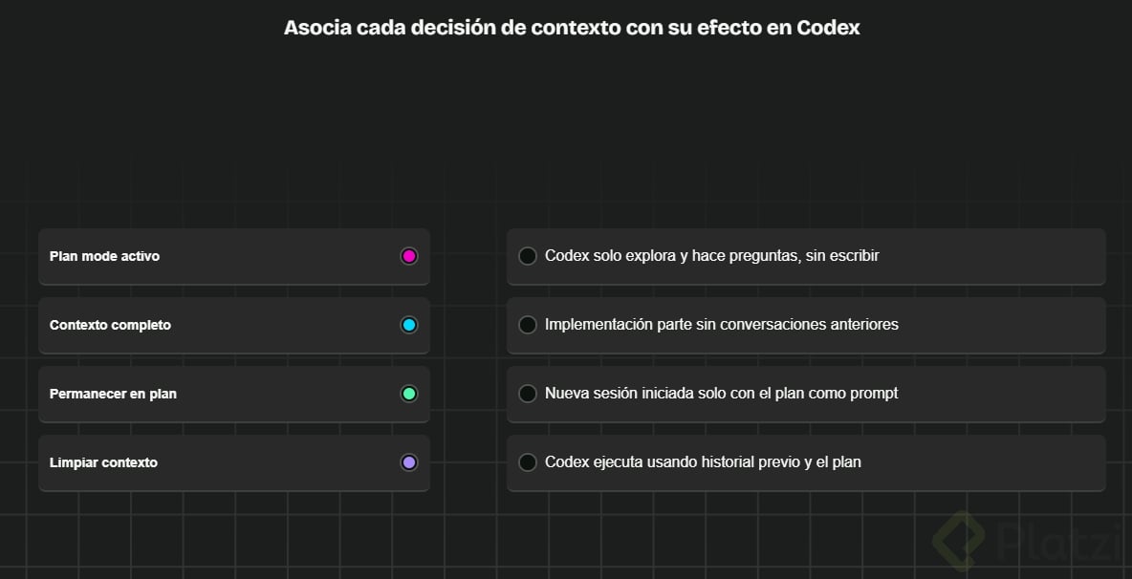Click the Contexto completo label
The width and height of the screenshot is (1132, 579).
[111, 325]
